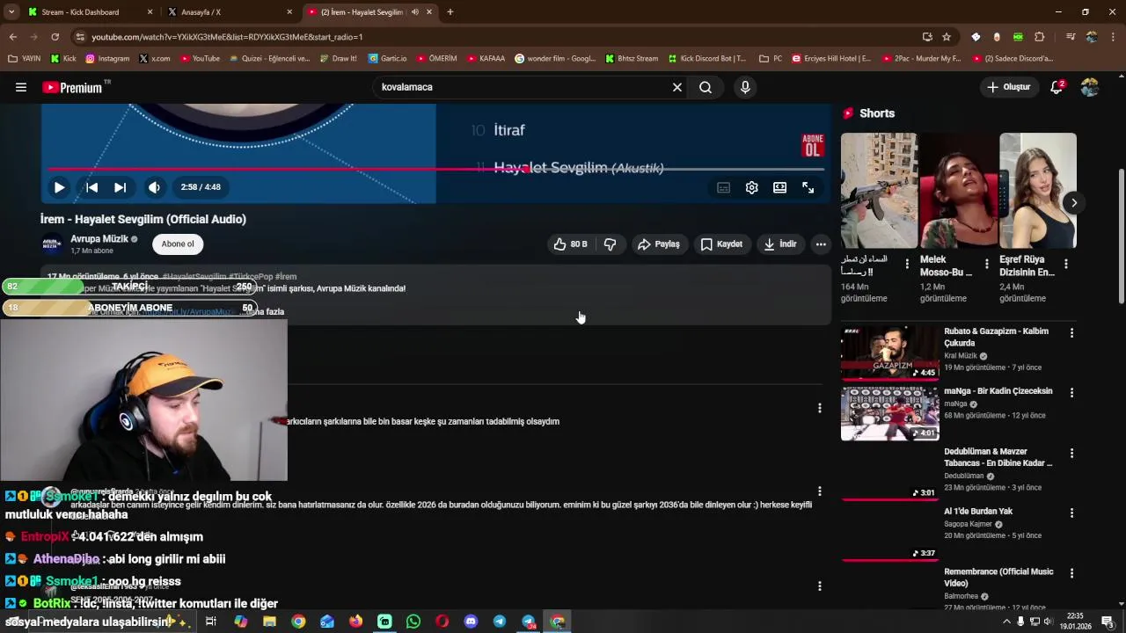Share video via Paylaş button
The width and height of the screenshot is (1126, 633).
[659, 244]
